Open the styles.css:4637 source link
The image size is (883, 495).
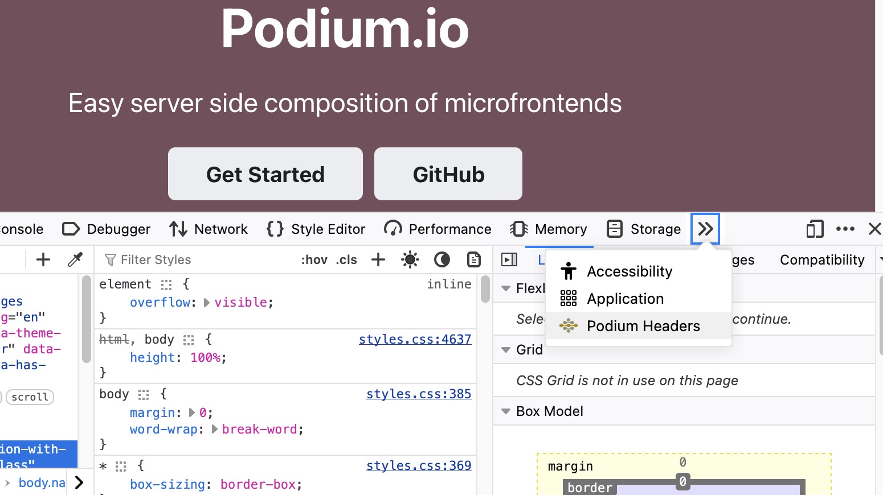tap(415, 340)
